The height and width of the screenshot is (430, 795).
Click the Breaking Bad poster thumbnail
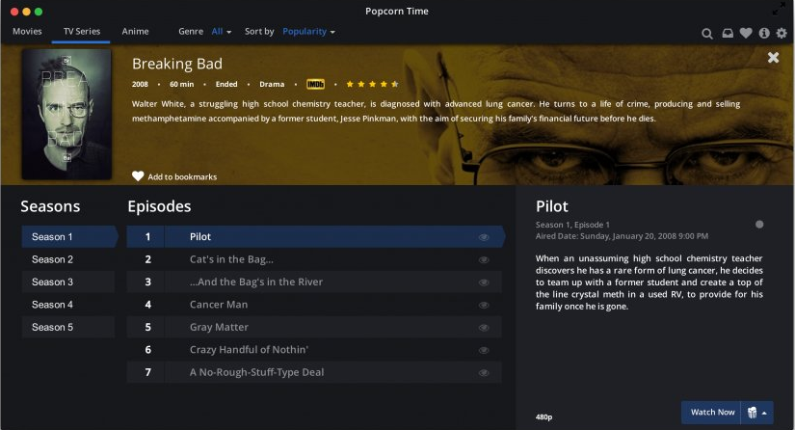[x=66, y=114]
